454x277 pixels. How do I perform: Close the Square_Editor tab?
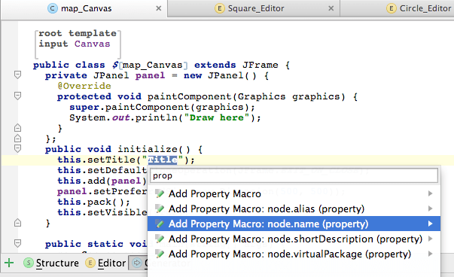pyautogui.click(x=331, y=8)
